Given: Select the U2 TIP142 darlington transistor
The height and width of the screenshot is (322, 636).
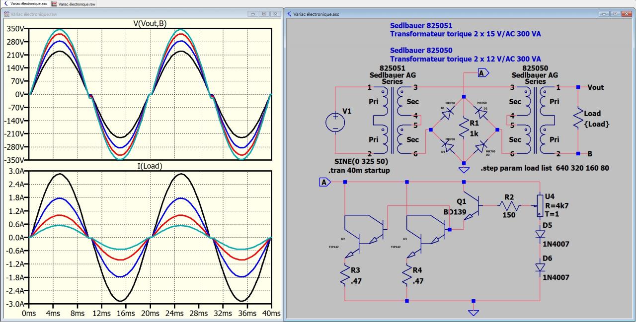Looking at the screenshot, I should click(365, 236).
